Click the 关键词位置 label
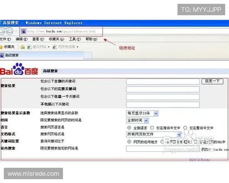229x183 pixels. (10, 141)
